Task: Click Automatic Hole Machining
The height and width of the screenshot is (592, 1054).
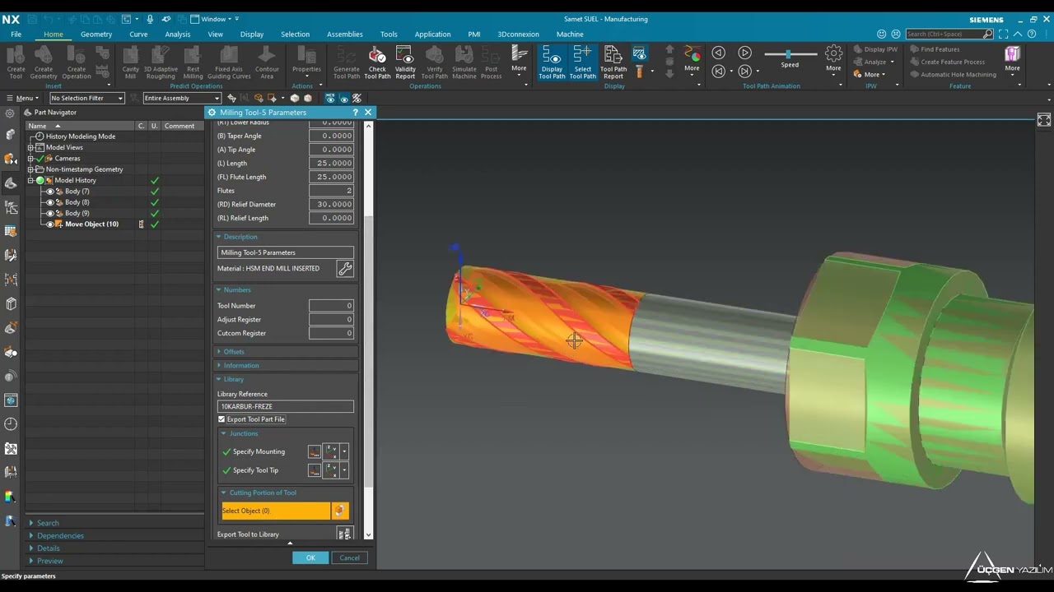Action: click(953, 75)
